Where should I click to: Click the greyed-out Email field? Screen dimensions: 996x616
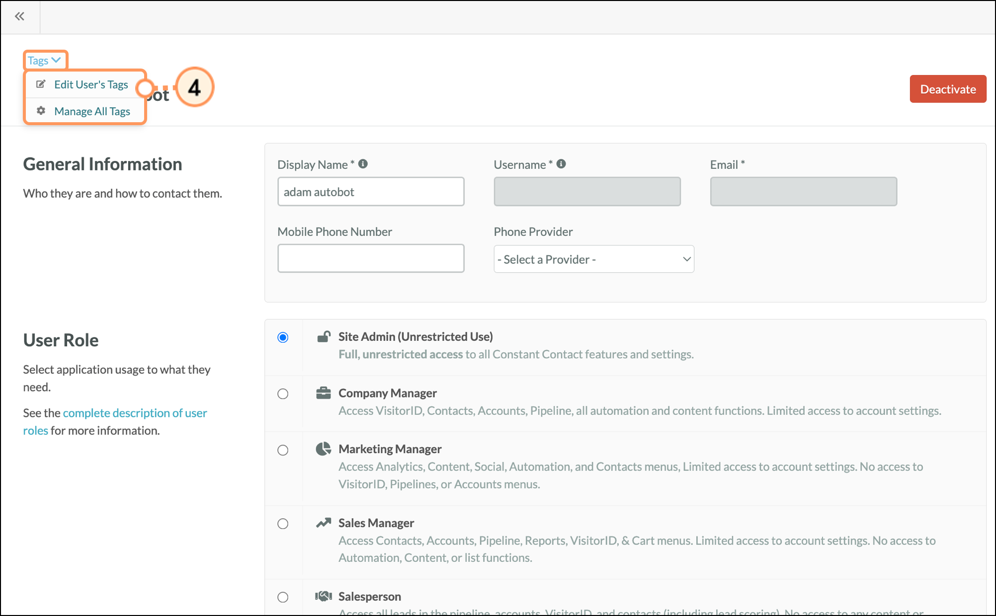[803, 192]
